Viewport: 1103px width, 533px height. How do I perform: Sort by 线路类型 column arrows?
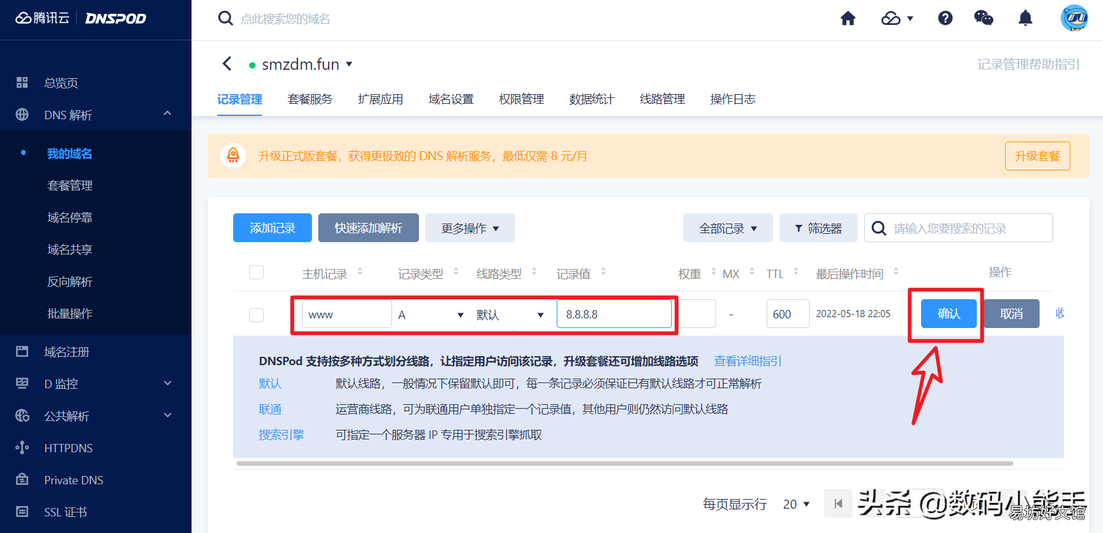tap(534, 272)
